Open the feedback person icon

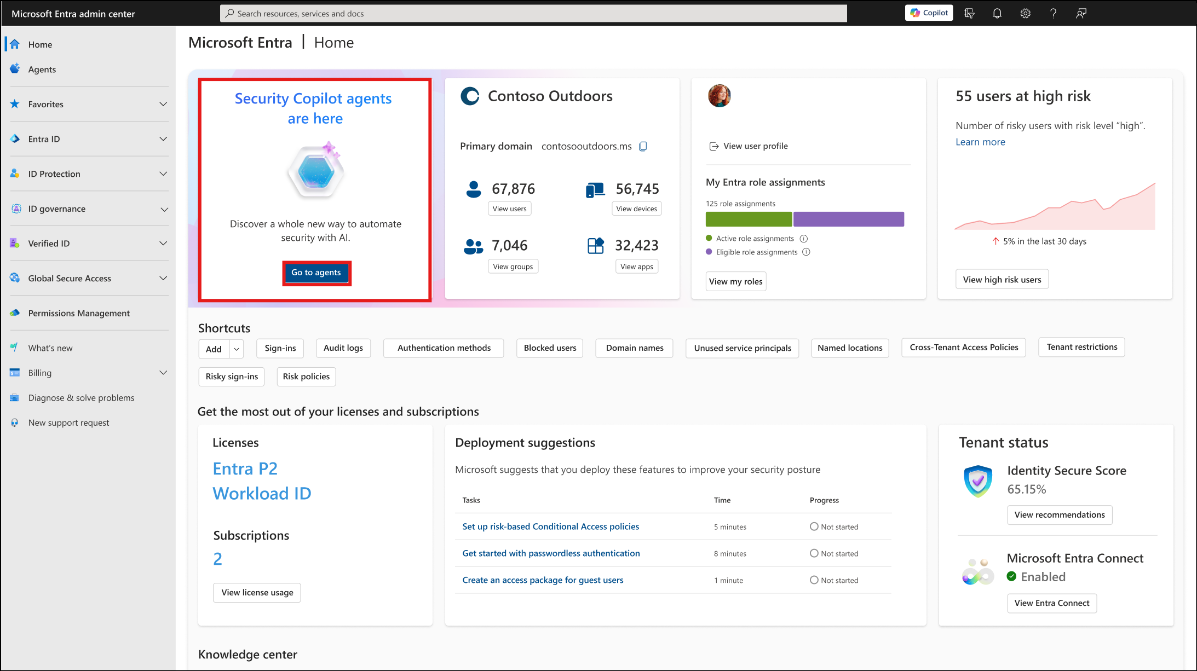(x=1081, y=13)
